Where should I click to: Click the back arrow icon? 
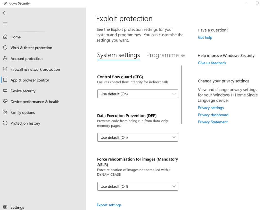pyautogui.click(x=5, y=13)
